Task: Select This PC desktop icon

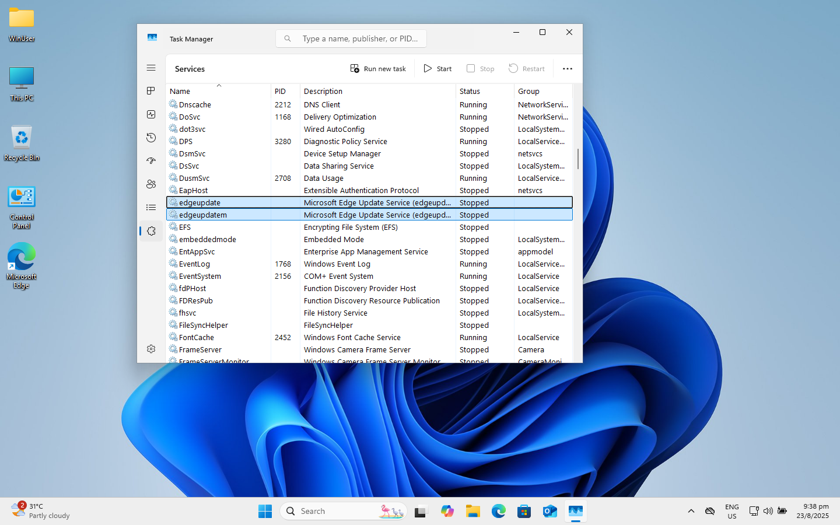Action: click(x=22, y=83)
